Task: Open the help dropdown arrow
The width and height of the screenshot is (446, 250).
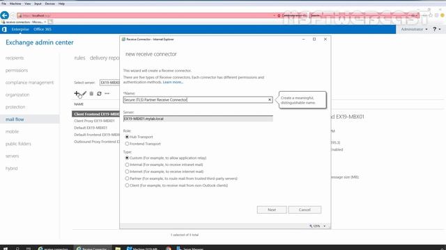Action: (x=440, y=29)
